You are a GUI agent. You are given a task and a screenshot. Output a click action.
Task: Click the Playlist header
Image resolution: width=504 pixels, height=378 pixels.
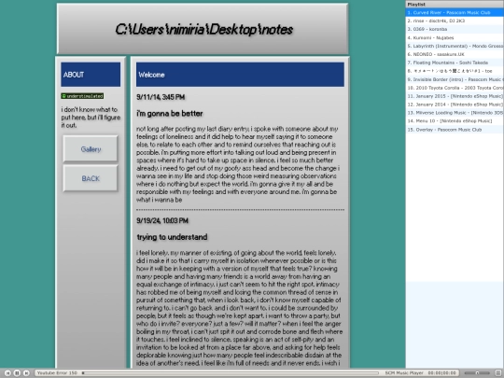pos(455,4)
